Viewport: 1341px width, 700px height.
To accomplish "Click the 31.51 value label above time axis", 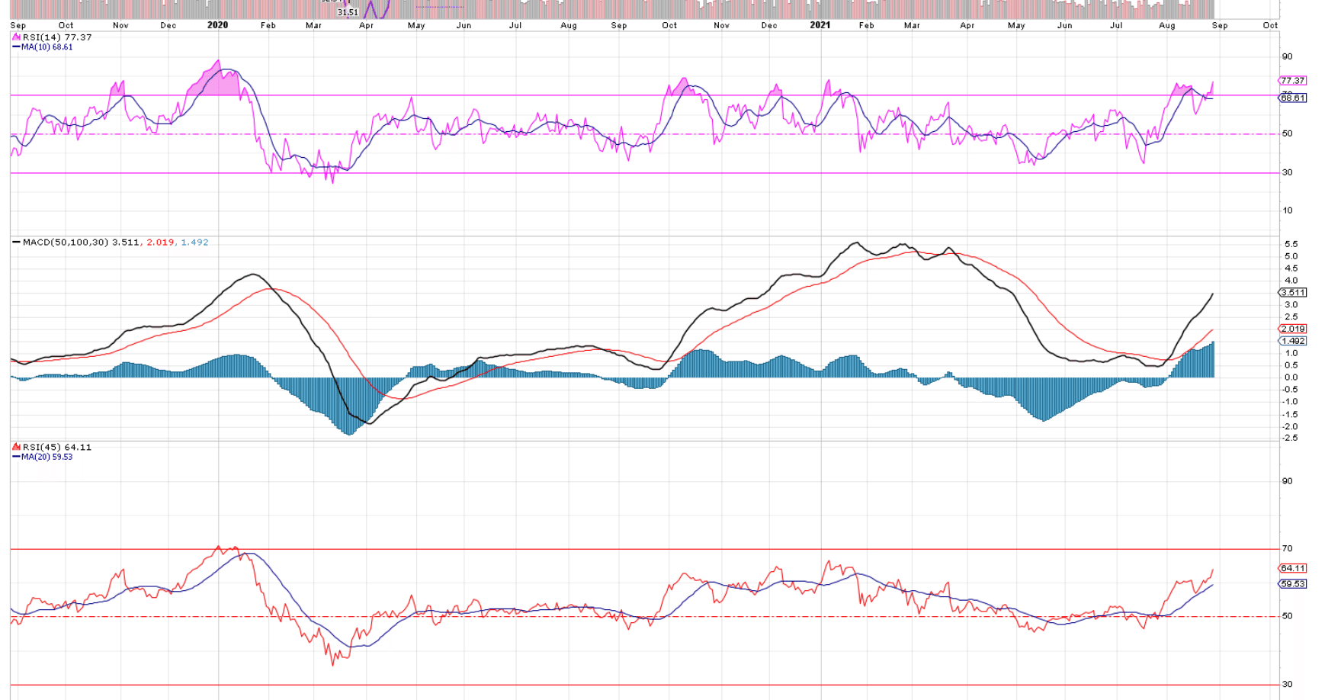I will (x=348, y=12).
